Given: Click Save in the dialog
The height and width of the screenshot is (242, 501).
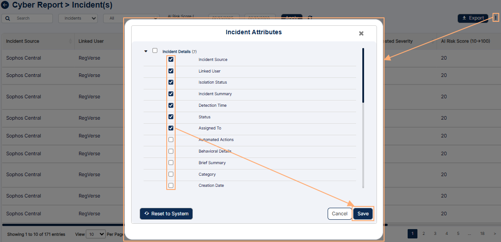Looking at the screenshot, I should (x=363, y=214).
